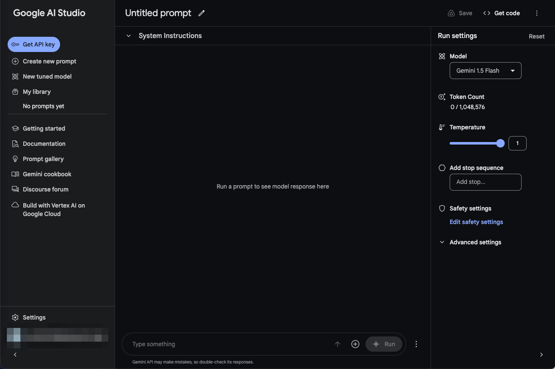Click the Temperature slider handle
The height and width of the screenshot is (369, 555).
(500, 143)
